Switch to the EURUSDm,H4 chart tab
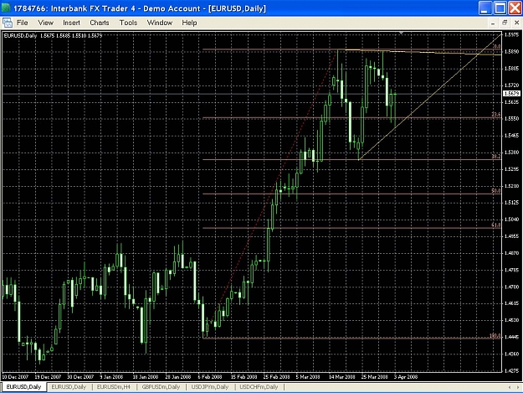This screenshot has width=523, height=393. pos(114,387)
